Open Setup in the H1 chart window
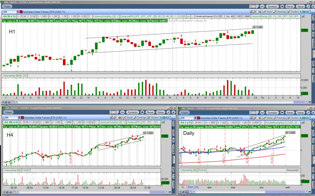315x196 pixels. pyautogui.click(x=301, y=7)
